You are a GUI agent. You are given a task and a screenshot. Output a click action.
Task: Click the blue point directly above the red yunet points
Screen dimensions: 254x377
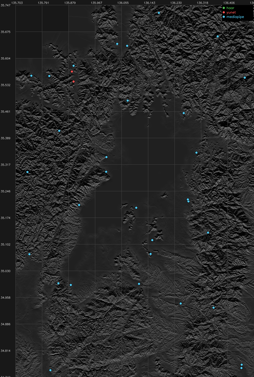tap(74, 66)
